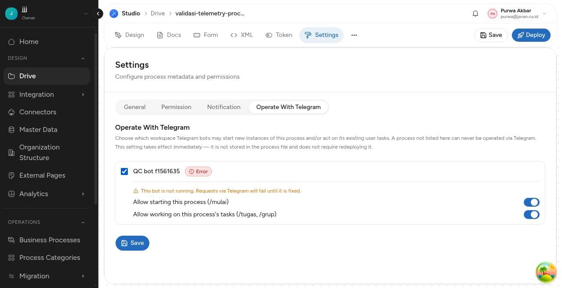Click the Drive breadcrumb link

[x=157, y=14]
